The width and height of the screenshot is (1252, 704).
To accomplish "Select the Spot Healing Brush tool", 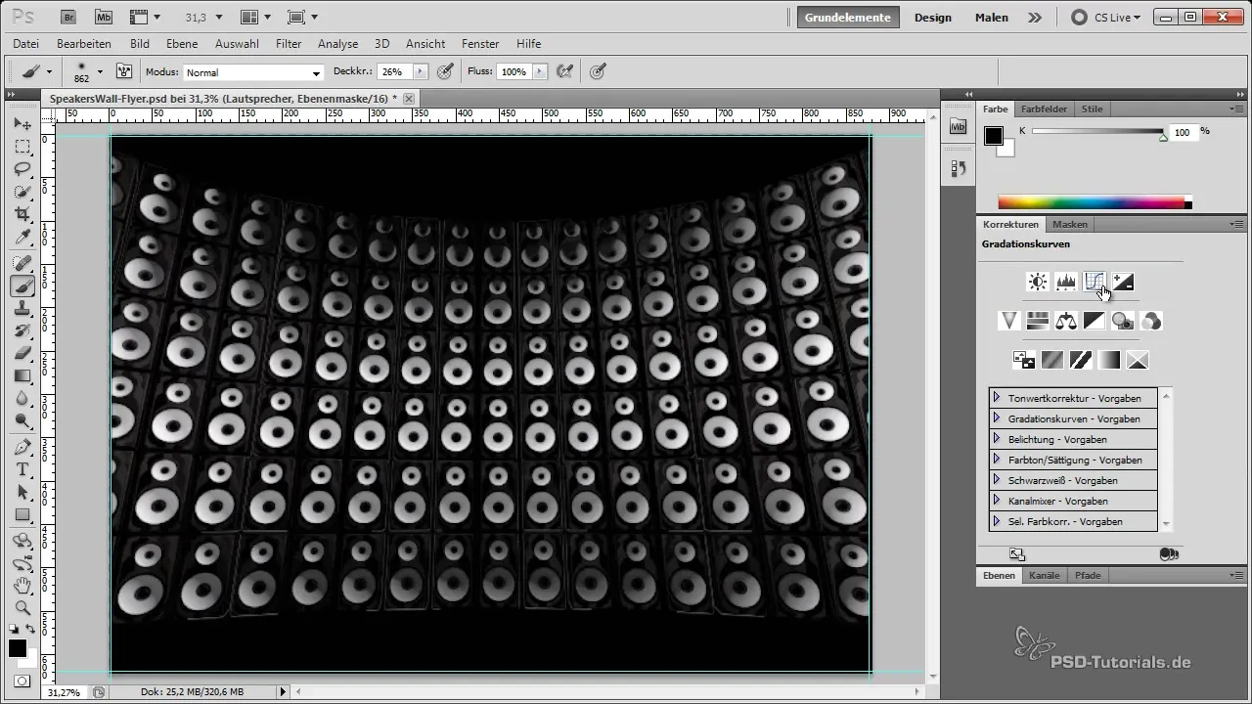I will 22,263.
